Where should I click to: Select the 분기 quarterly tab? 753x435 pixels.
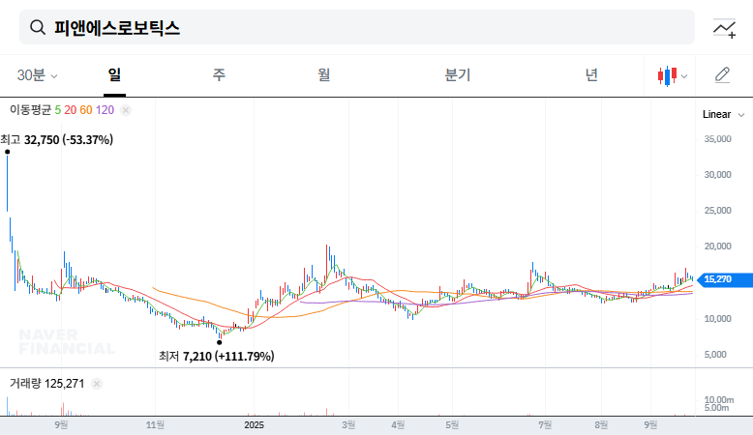click(457, 75)
